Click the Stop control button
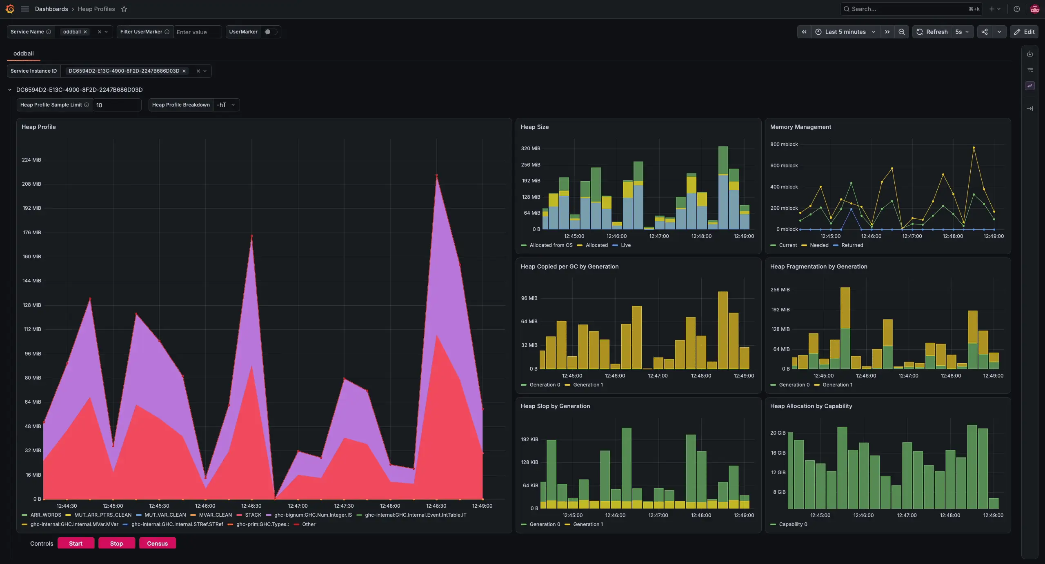Image resolution: width=1045 pixels, height=564 pixels. [x=116, y=543]
